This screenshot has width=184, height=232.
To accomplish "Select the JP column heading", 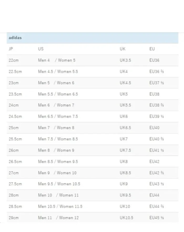I will point(11,49).
